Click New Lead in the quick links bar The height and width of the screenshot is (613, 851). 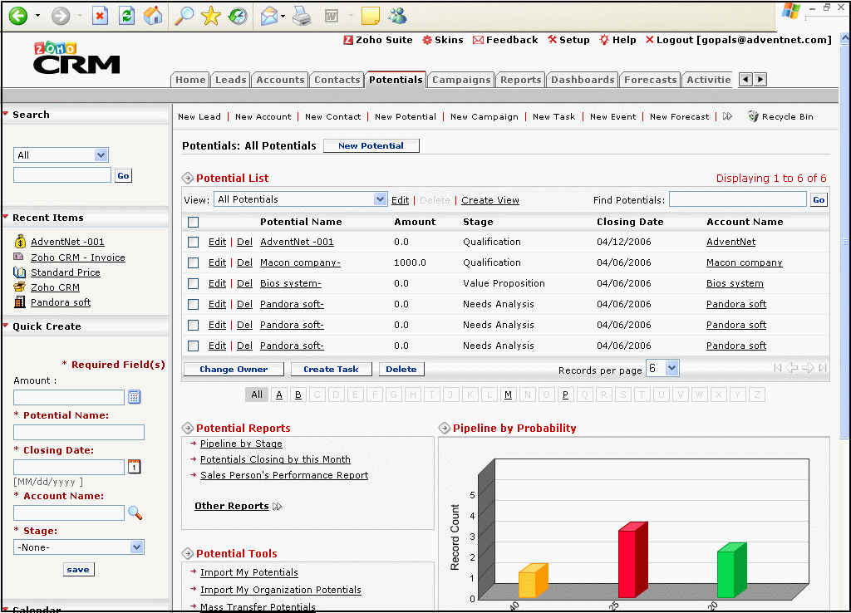[x=199, y=116]
